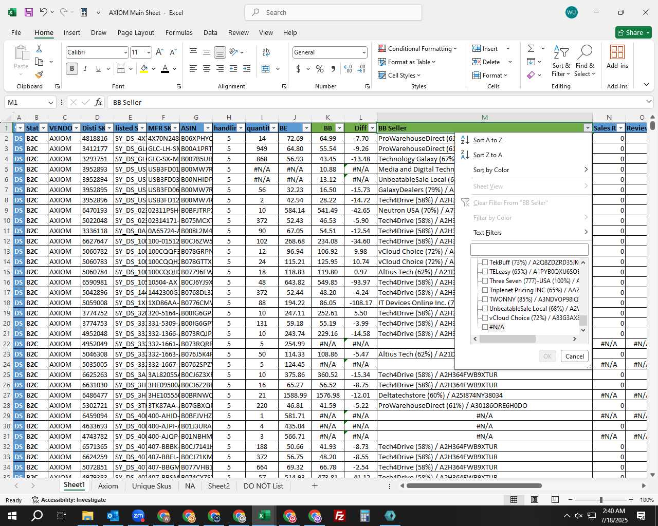
Task: Click the Add-ins icon
Action: [x=617, y=57]
